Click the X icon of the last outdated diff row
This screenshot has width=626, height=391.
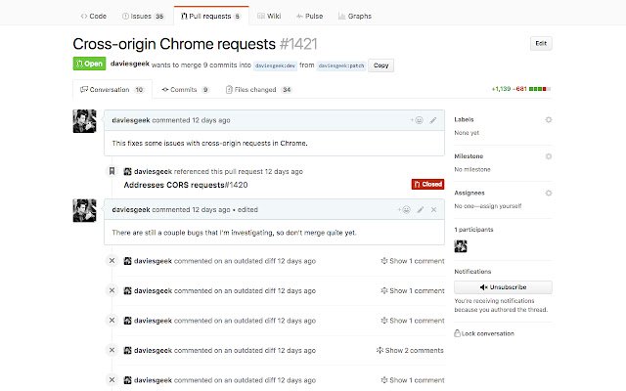click(112, 380)
